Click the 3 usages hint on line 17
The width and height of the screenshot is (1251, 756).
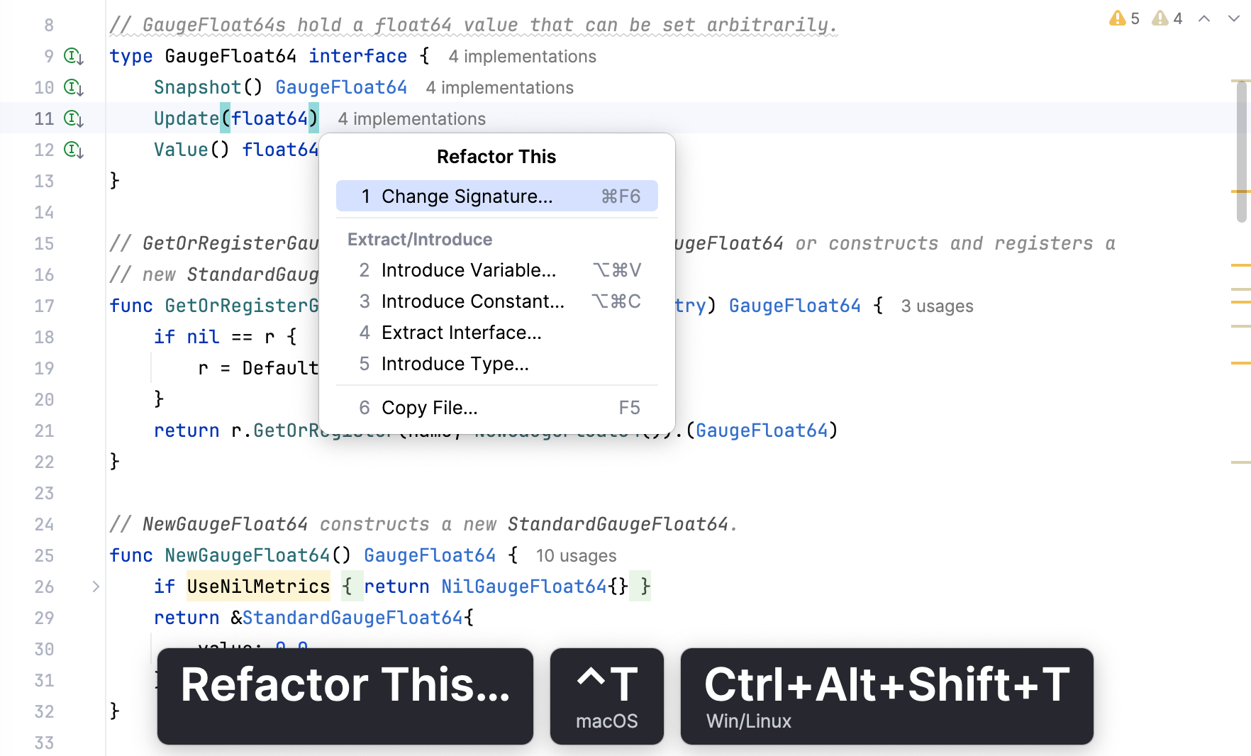(937, 306)
